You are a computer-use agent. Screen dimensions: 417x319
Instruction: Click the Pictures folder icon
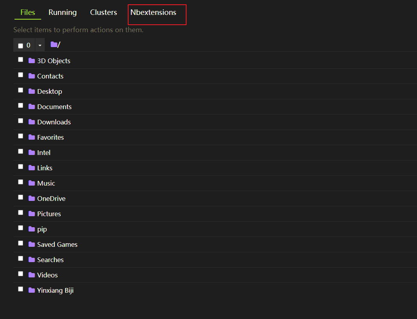[32, 214]
